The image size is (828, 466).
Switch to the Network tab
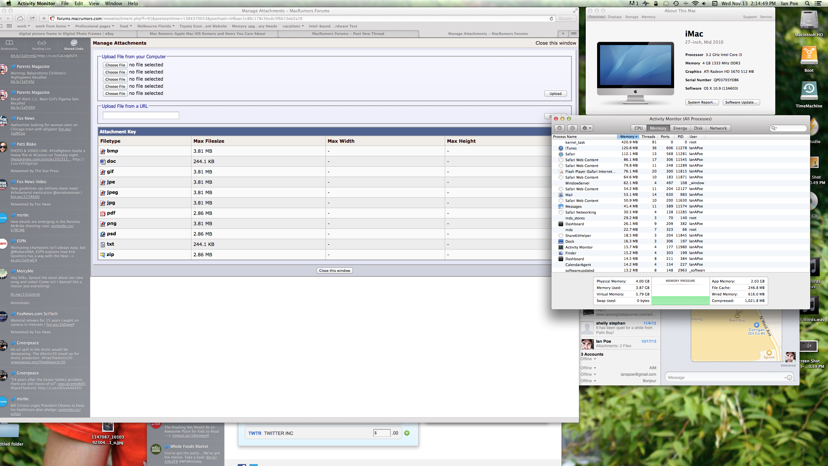pyautogui.click(x=718, y=128)
